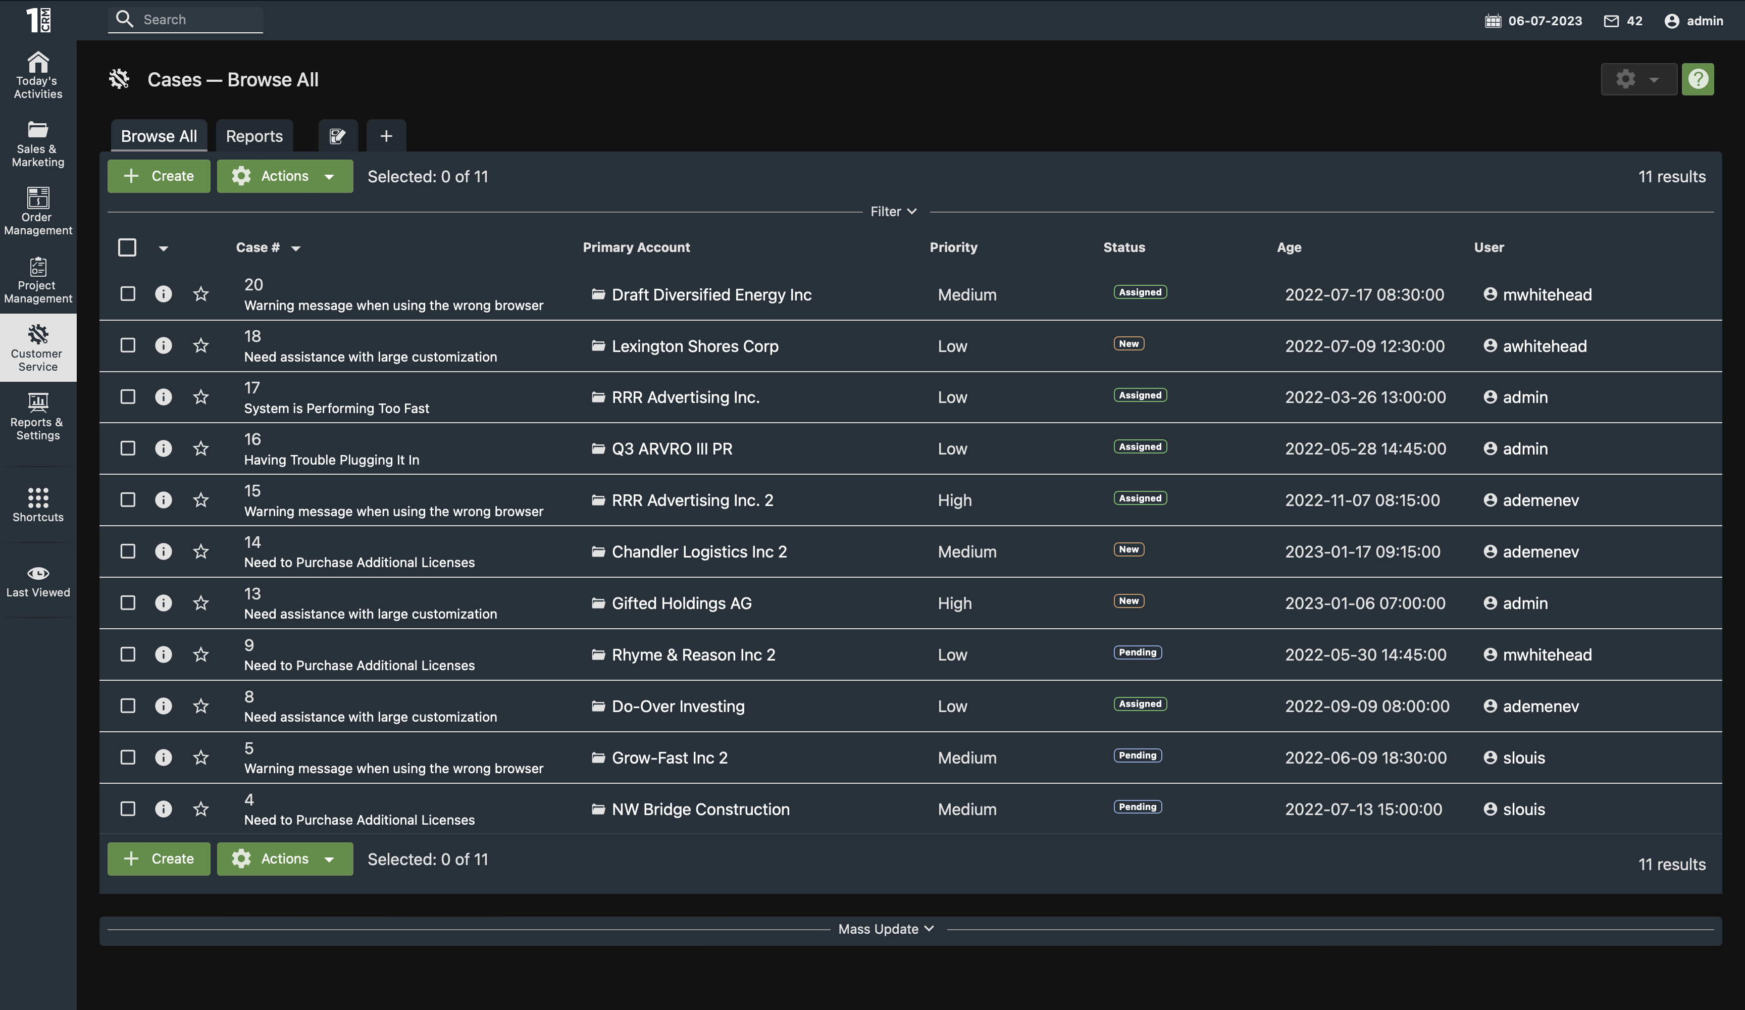The image size is (1745, 1010).
Task: Open mail inbox icon showing 42
Action: (1611, 21)
